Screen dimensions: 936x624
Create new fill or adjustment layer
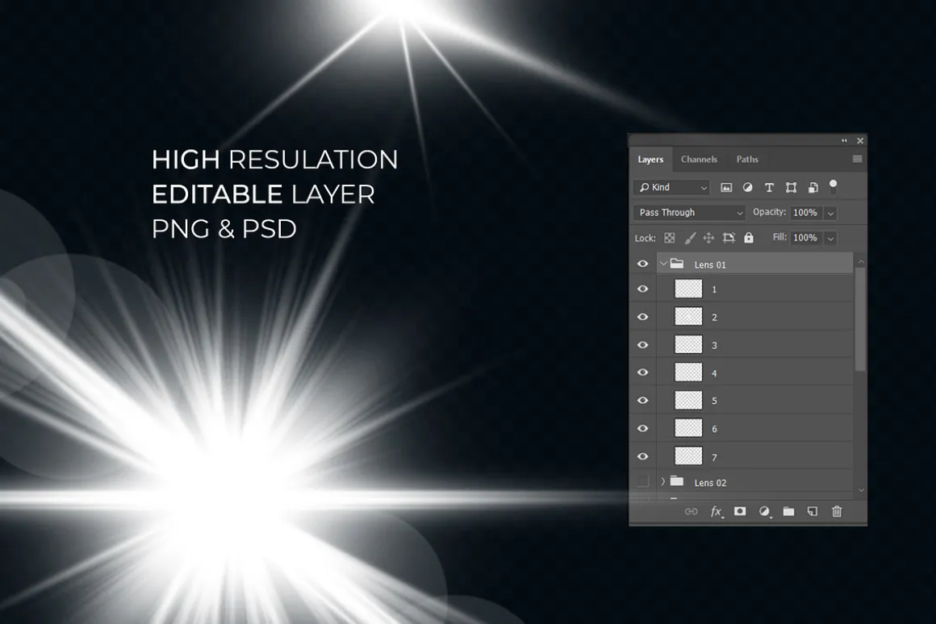764,511
